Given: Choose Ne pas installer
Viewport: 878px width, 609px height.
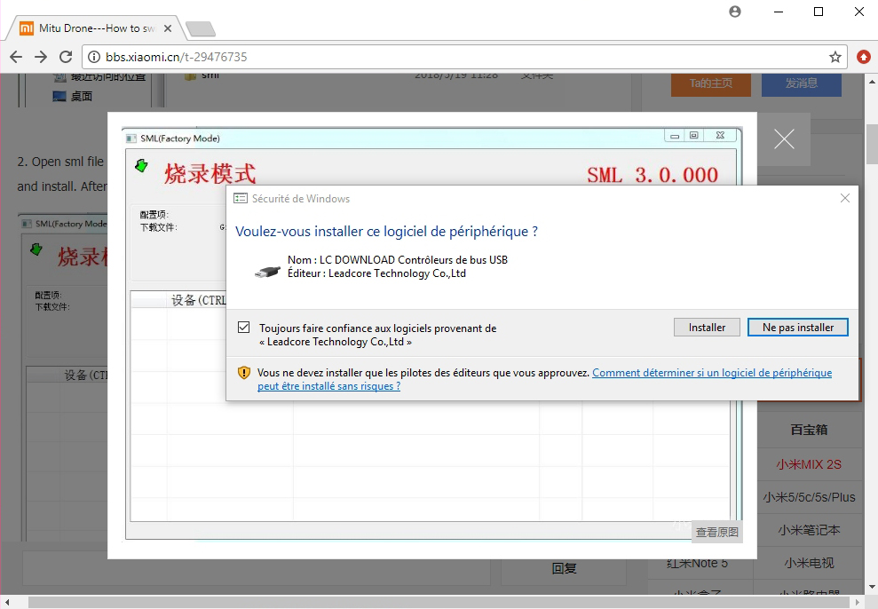Looking at the screenshot, I should [798, 328].
